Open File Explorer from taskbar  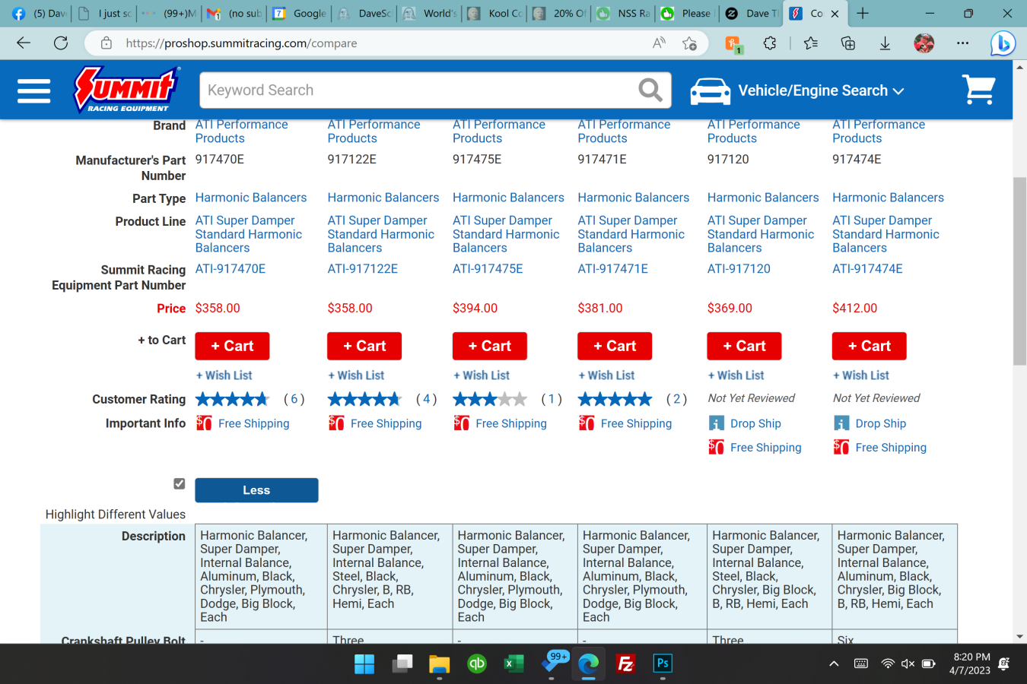[x=439, y=663]
